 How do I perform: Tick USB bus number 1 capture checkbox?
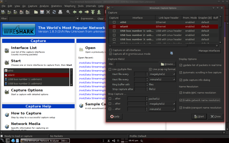[x=114, y=31]
